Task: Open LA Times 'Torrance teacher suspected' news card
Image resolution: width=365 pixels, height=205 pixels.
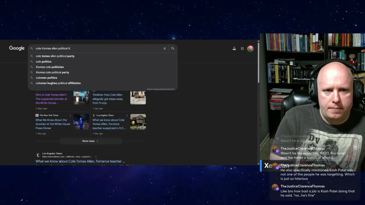Action: click(x=109, y=124)
